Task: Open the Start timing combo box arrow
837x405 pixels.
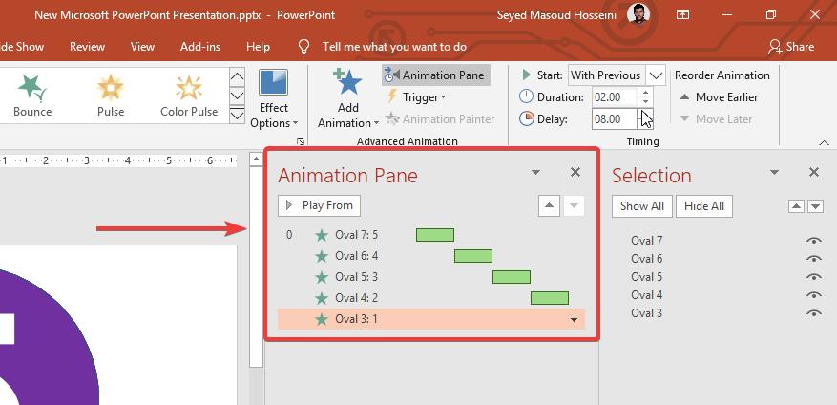Action: (x=656, y=75)
